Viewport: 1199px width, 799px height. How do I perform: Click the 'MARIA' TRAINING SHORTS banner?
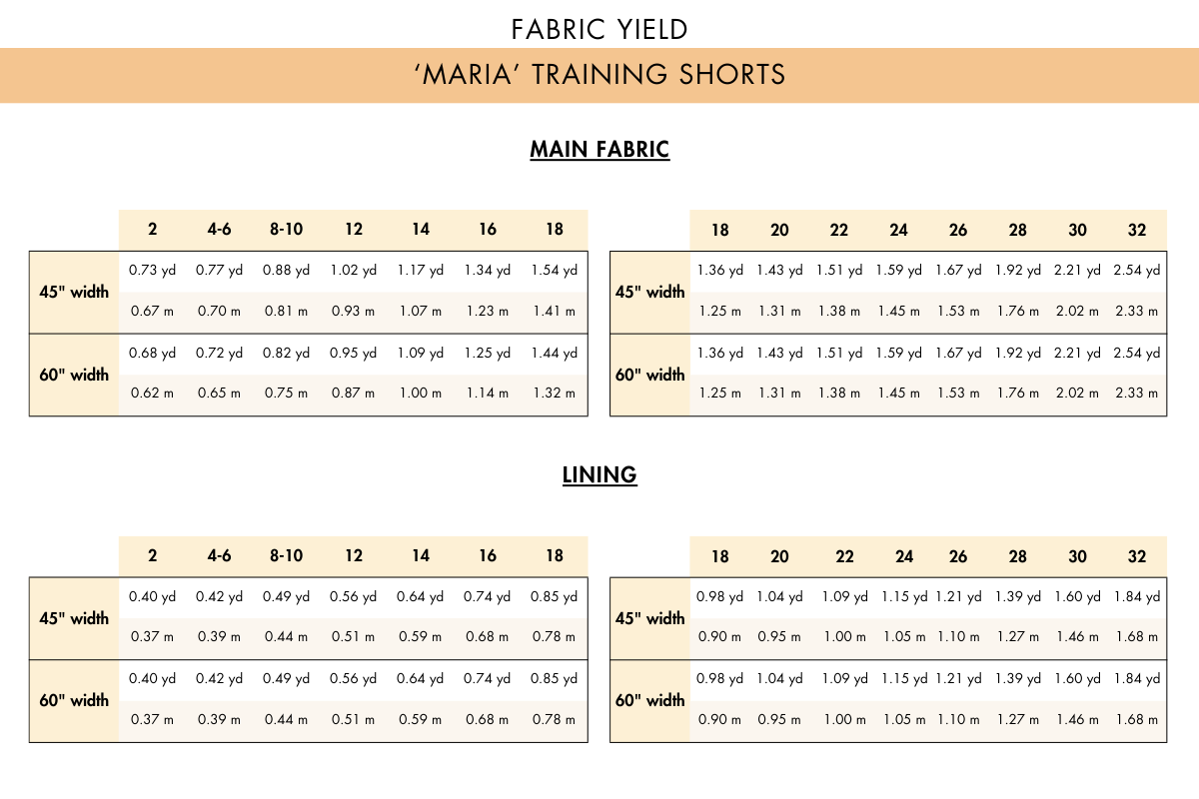pyautogui.click(x=599, y=75)
